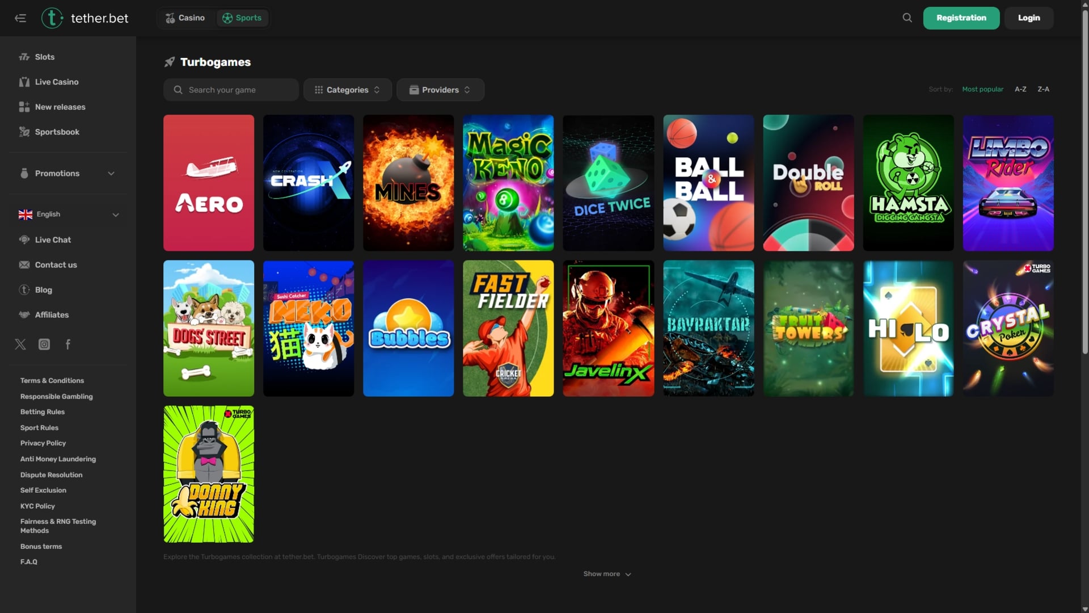The height and width of the screenshot is (613, 1089).
Task: Open the X (Twitter) social icon
Action: (20, 344)
